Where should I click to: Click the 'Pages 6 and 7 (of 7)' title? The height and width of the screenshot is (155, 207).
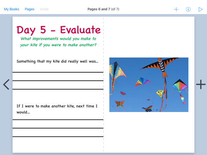103,9
